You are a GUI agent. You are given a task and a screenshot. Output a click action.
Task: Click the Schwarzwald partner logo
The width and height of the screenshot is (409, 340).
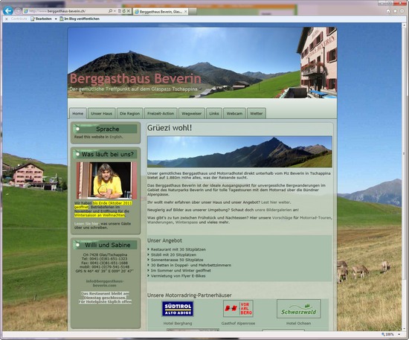click(299, 309)
